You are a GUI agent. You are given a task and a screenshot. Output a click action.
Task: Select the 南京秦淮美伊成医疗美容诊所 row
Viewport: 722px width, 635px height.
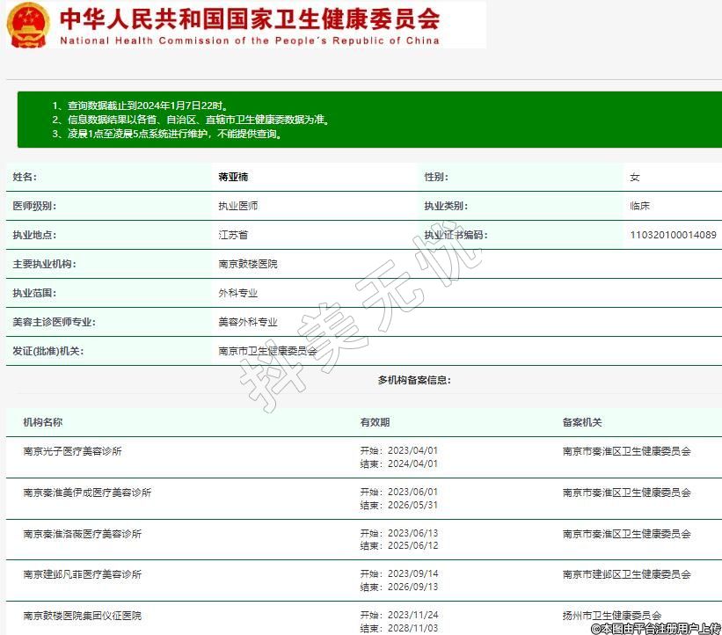pyautogui.click(x=87, y=493)
